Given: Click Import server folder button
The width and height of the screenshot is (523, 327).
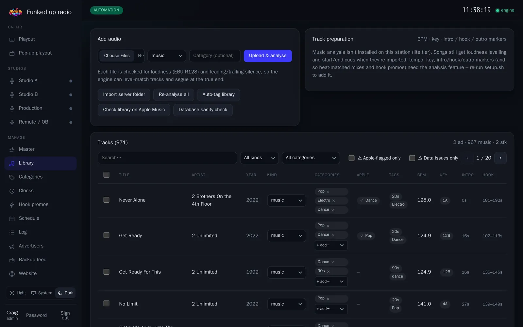Looking at the screenshot, I should coord(124,95).
